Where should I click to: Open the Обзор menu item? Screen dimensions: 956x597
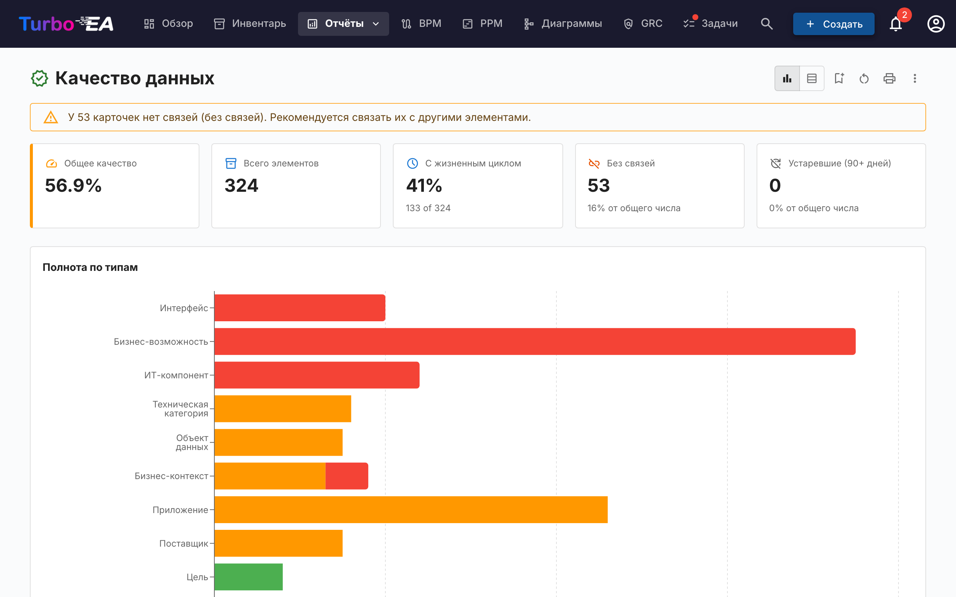click(168, 24)
